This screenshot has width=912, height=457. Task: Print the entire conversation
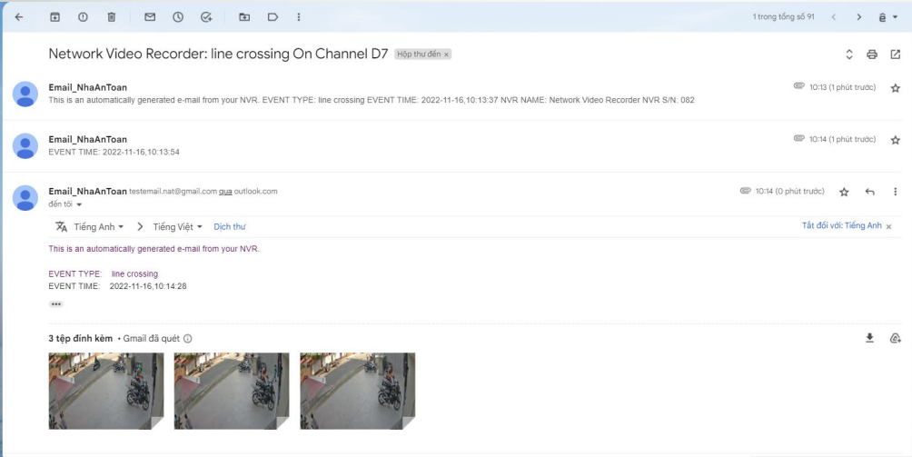(872, 55)
